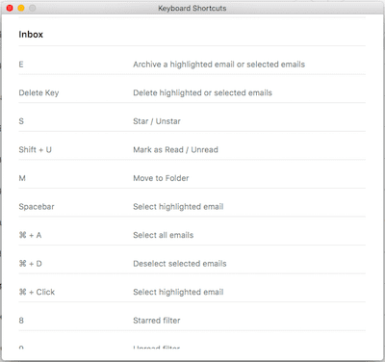The height and width of the screenshot is (362, 385).
Task: Click the 'Select all emails' description
Action: [164, 235]
